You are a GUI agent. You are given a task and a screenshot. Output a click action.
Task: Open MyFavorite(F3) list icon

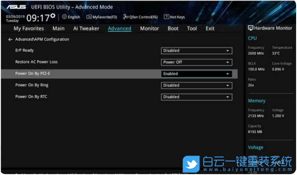89,17
